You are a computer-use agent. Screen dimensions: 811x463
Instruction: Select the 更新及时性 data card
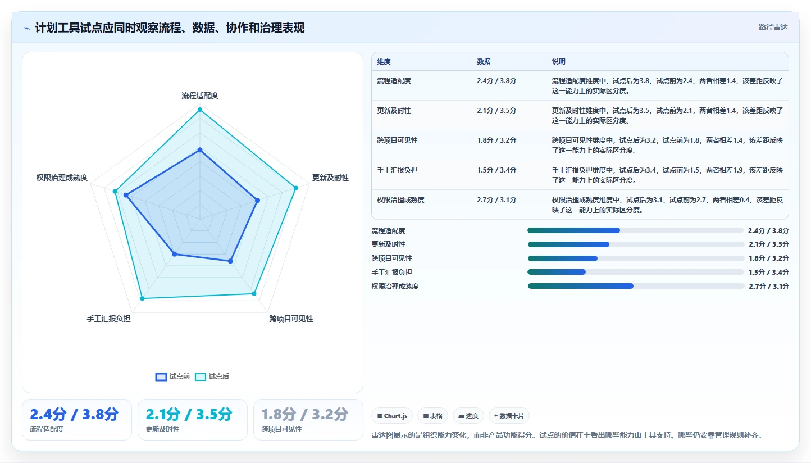pyautogui.click(x=193, y=420)
